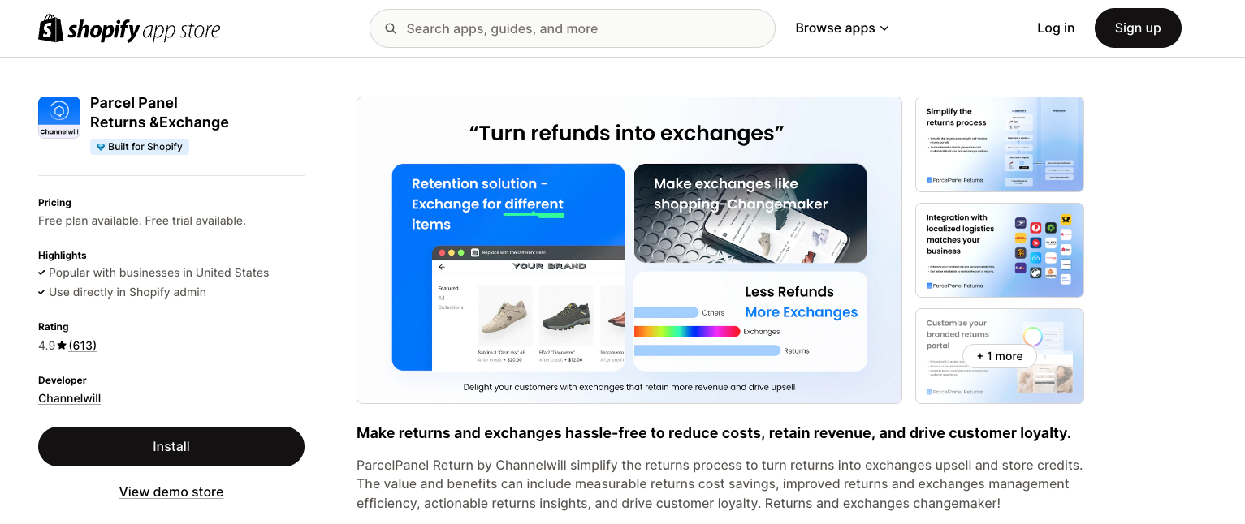
Task: Click the search magnifier icon
Action: [x=391, y=28]
